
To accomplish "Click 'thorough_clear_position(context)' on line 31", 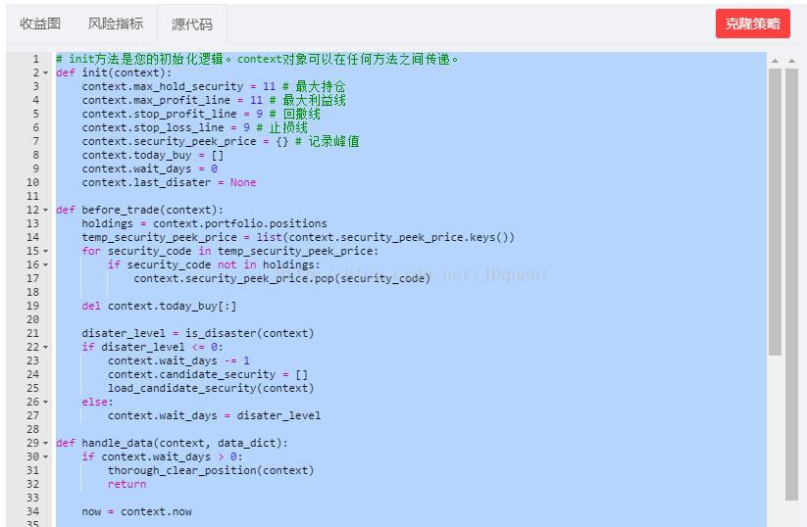I will (x=211, y=470).
